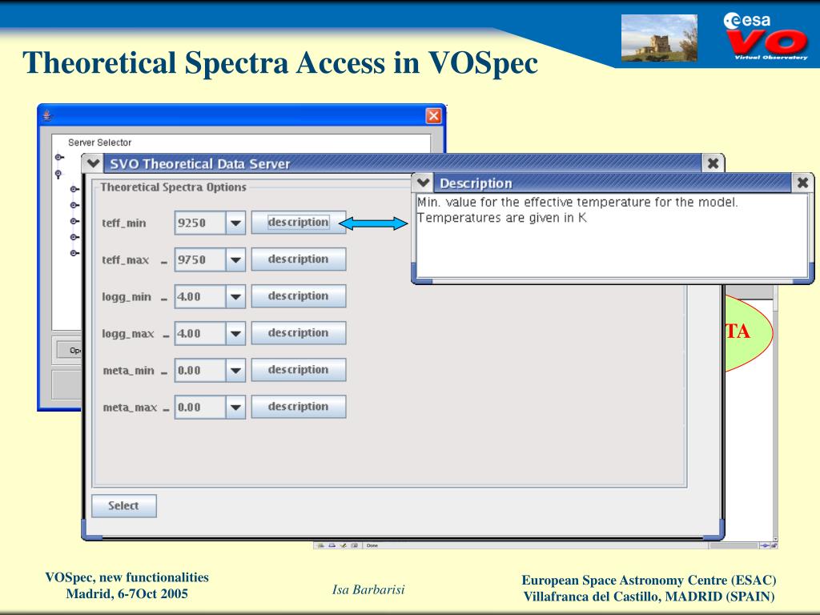Open the logg_max value dropdown
This screenshot has height=615, width=820.
(235, 334)
